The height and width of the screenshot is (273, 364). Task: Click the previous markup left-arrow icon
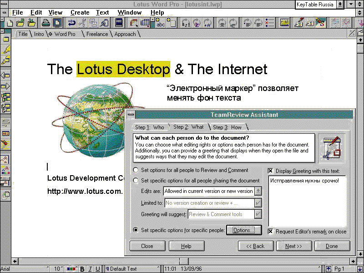coord(5,76)
